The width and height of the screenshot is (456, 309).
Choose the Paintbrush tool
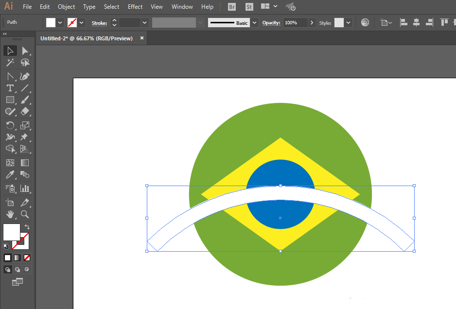[25, 100]
